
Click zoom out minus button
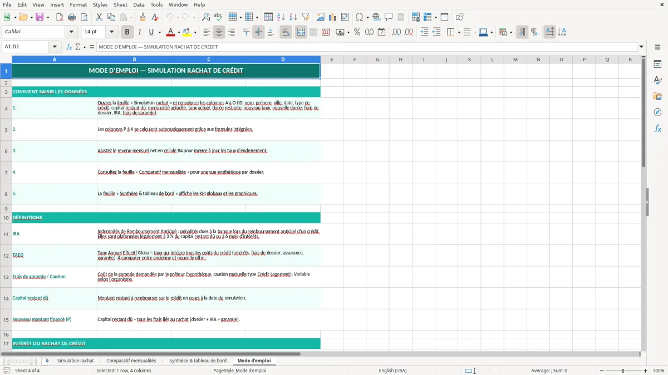tap(601, 371)
